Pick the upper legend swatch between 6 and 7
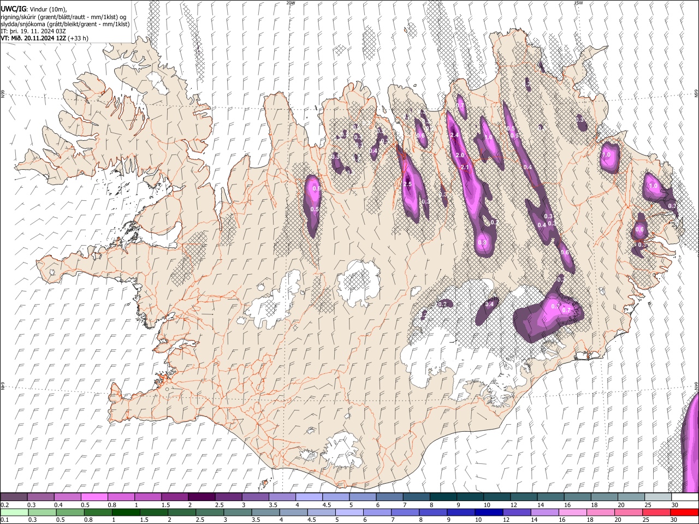Viewport: 699px width, 524px height. click(389, 497)
